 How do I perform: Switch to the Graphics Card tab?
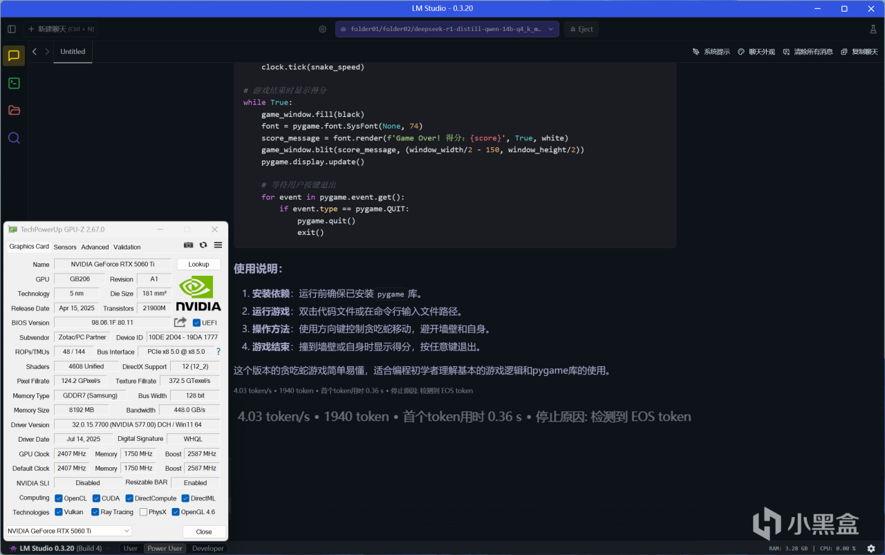click(x=29, y=247)
